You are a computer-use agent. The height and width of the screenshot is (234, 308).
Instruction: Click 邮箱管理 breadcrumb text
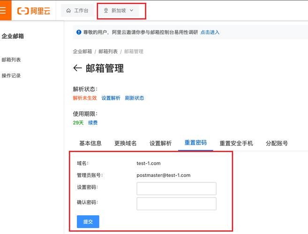tap(134, 51)
